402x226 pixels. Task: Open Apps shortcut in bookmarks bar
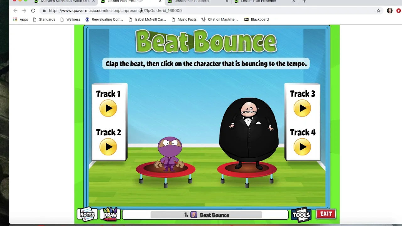click(x=20, y=19)
